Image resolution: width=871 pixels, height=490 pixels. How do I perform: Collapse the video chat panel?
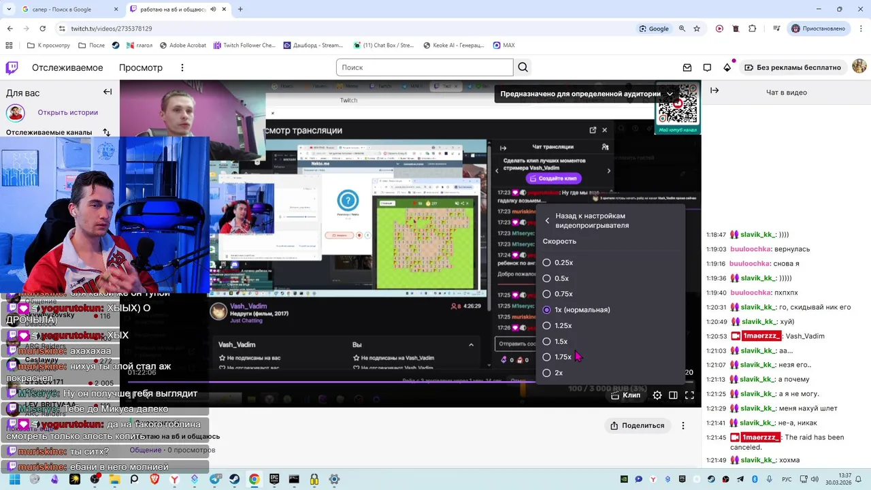click(714, 91)
